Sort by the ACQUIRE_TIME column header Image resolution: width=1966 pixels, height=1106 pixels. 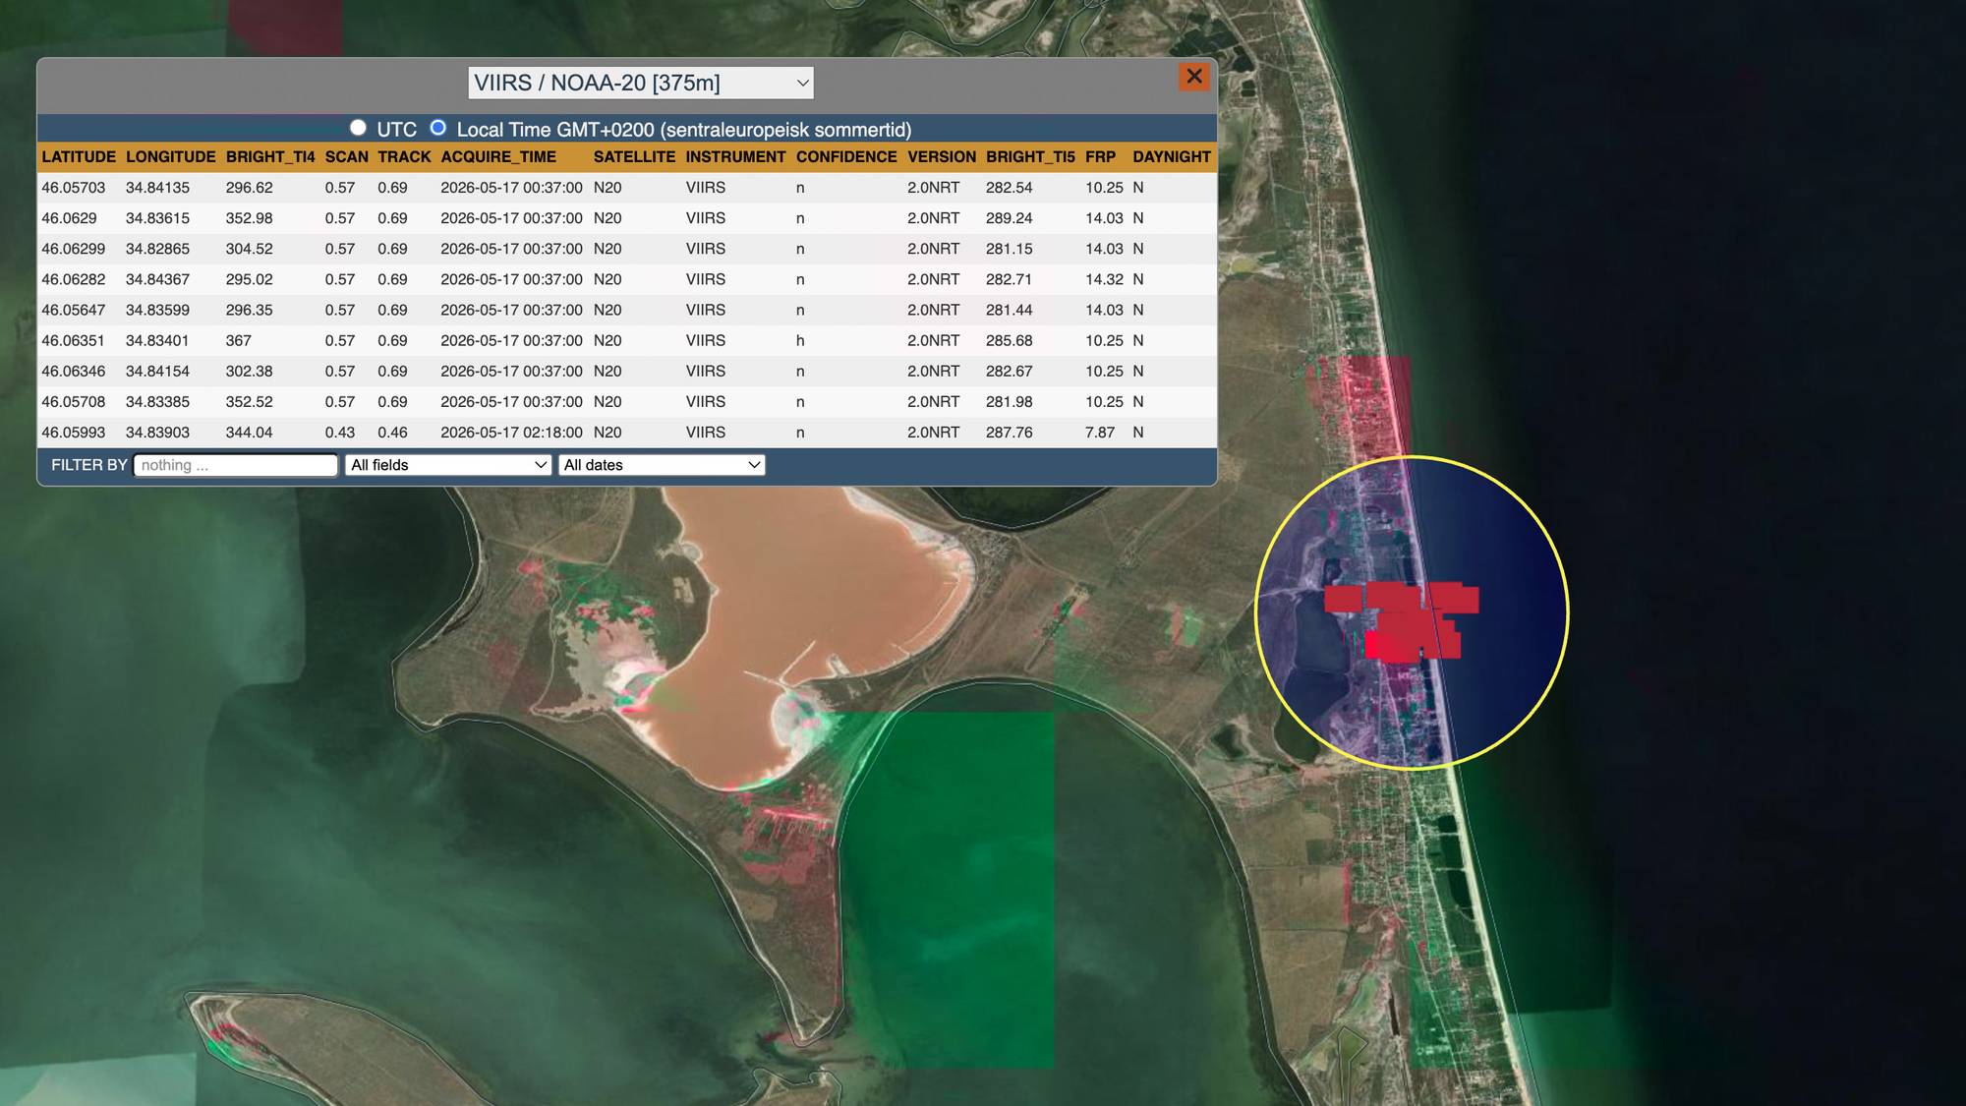(x=498, y=157)
